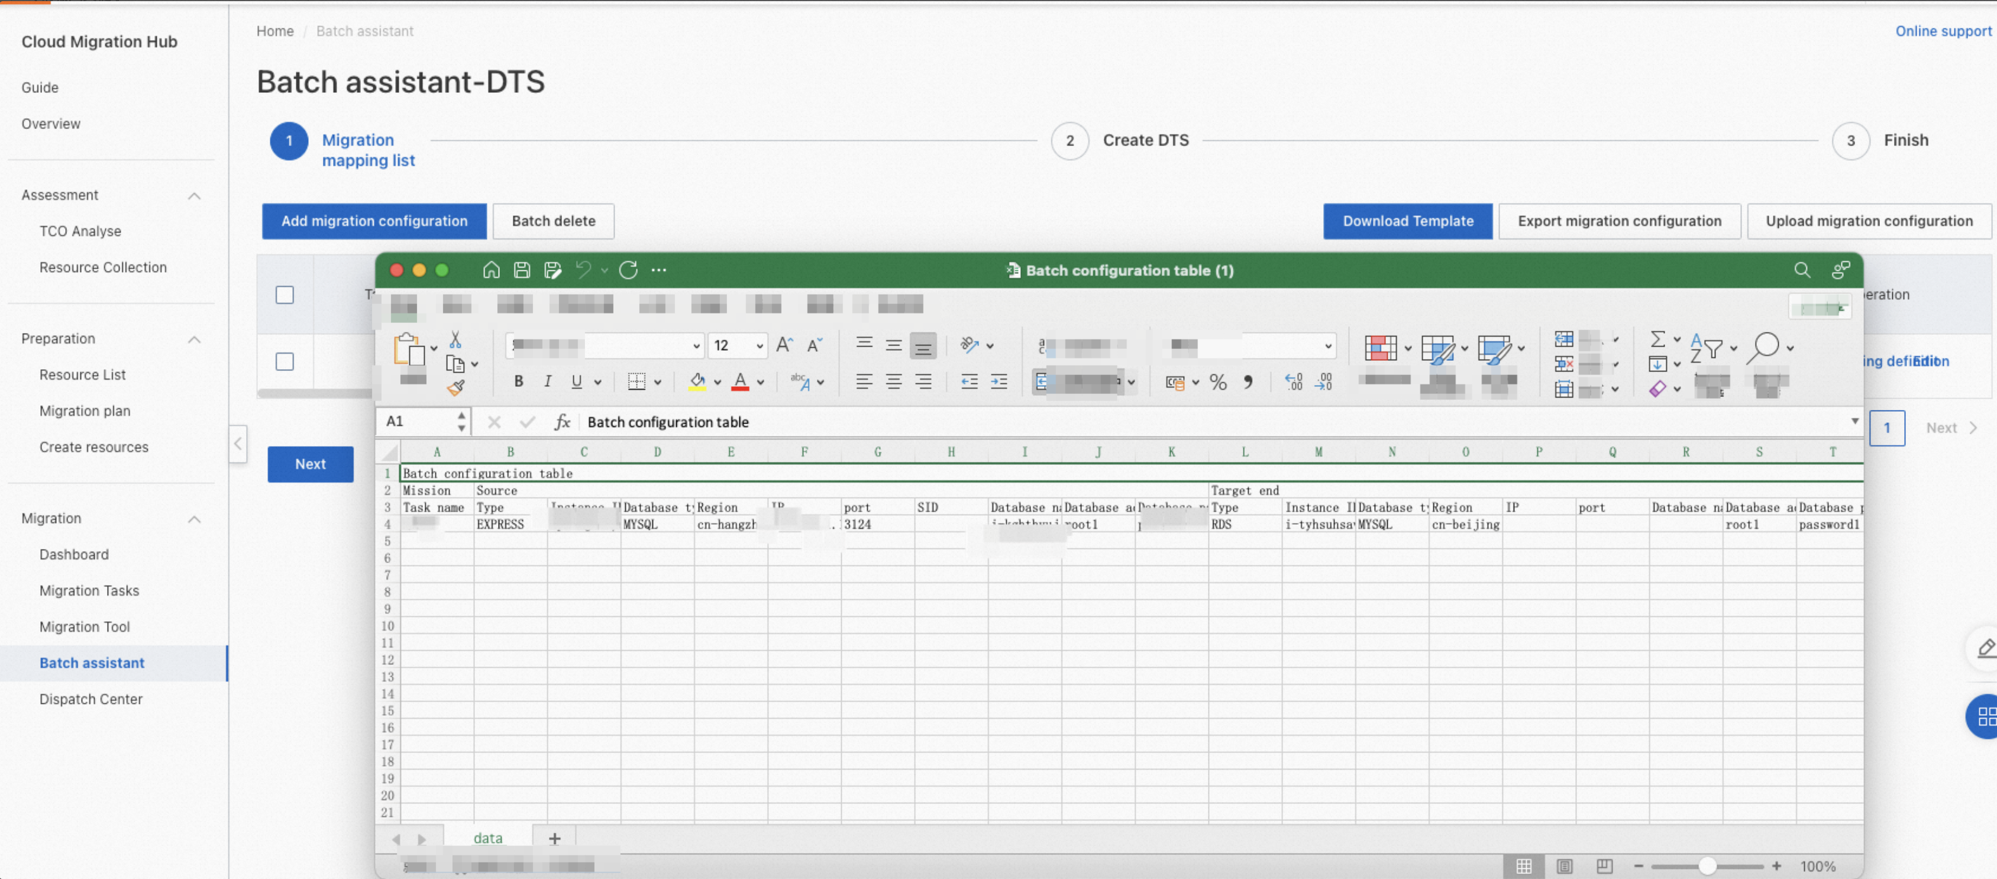The image size is (1997, 879).
Task: Click the Decrease Font Size icon
Action: pos(814,345)
